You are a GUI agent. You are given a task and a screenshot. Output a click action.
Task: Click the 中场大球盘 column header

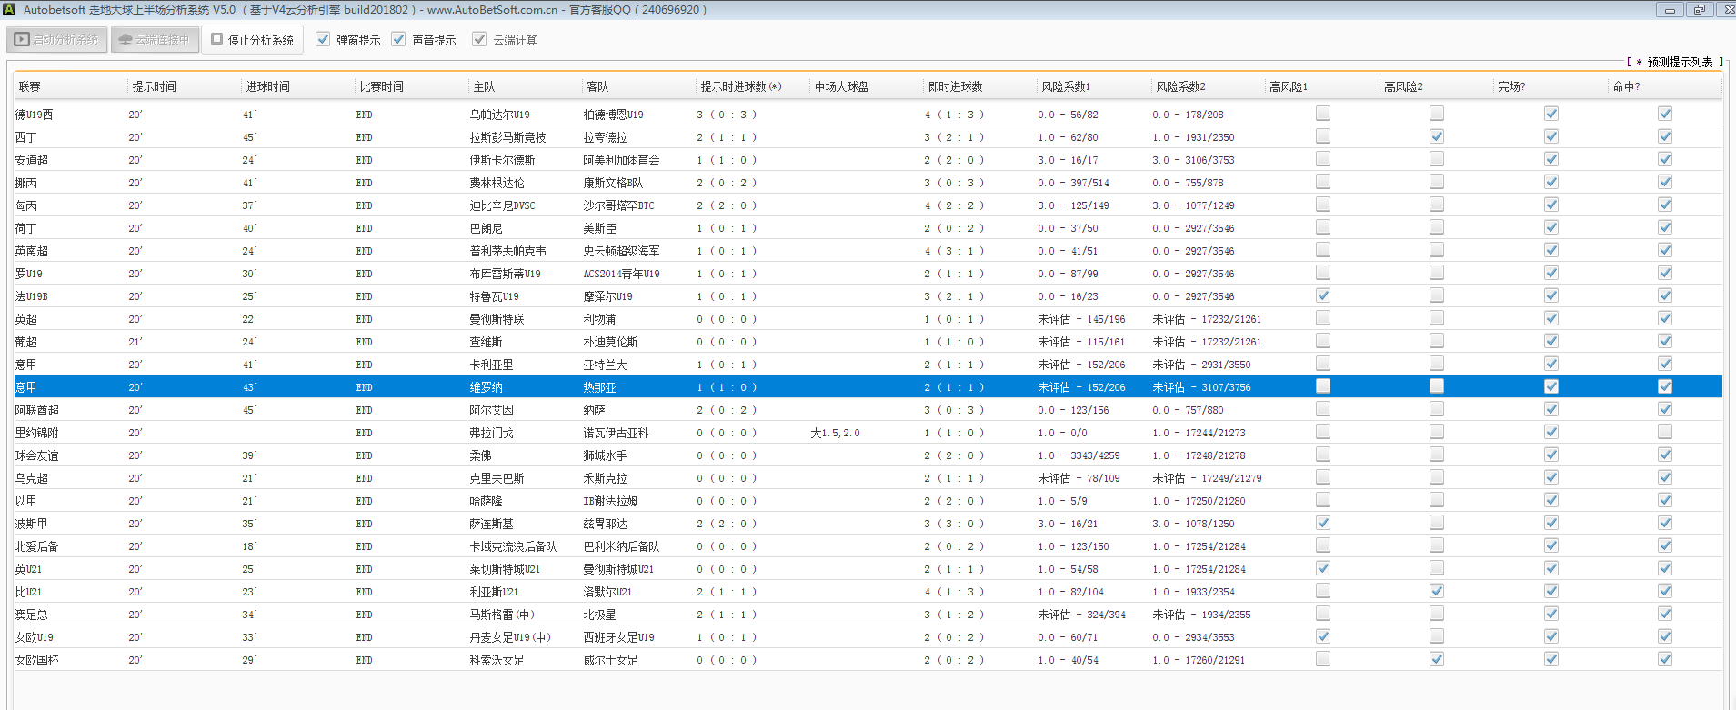pos(841,86)
